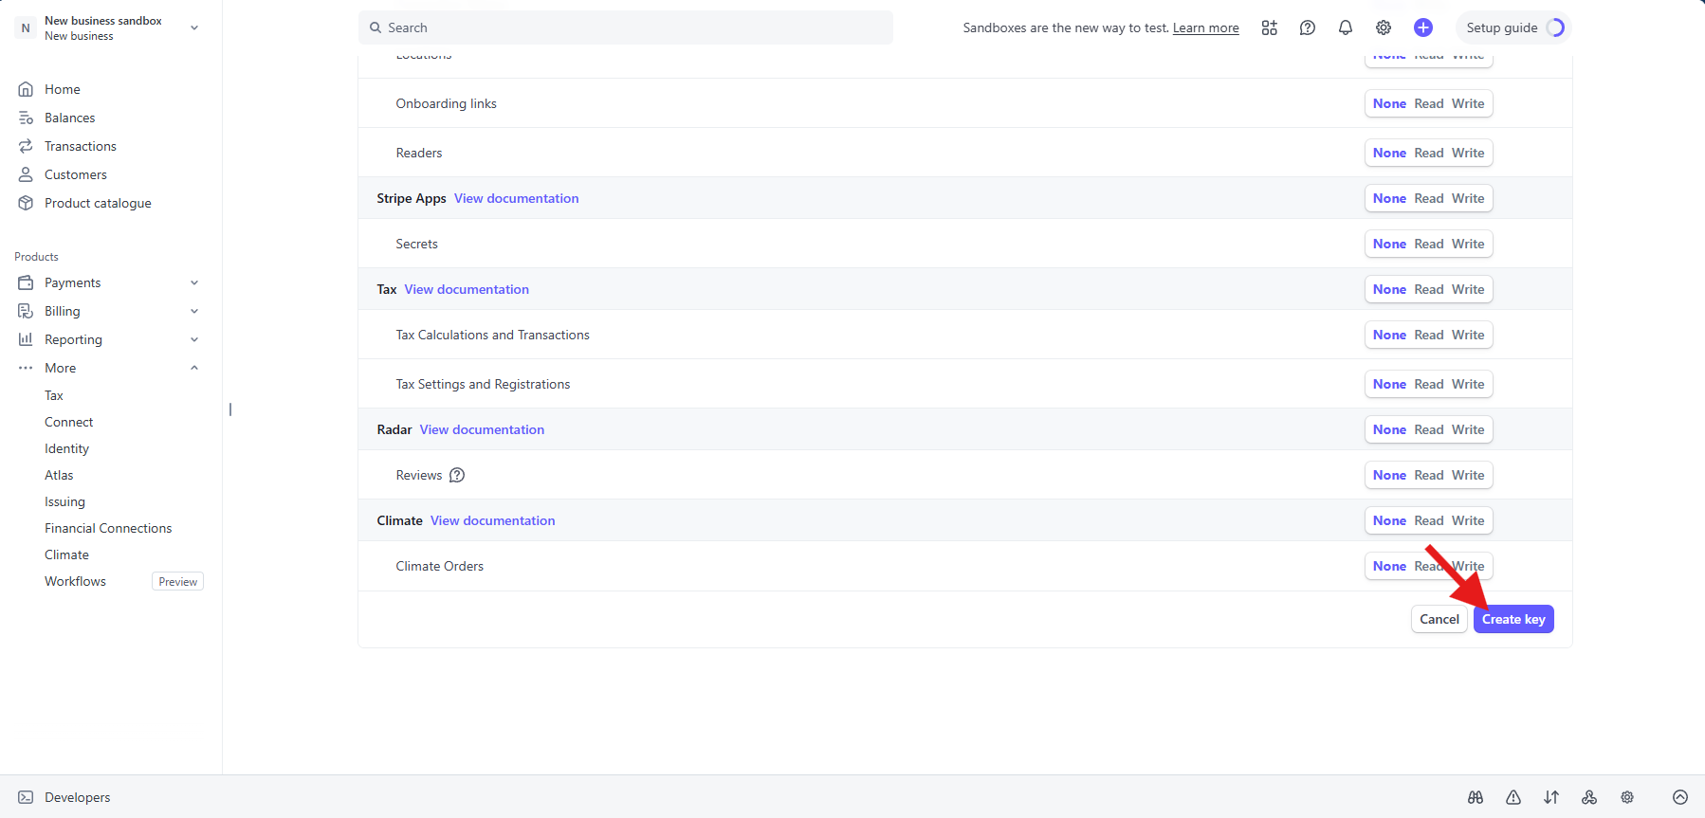Click the Cancel button
Image resolution: width=1705 pixels, height=818 pixels.
[1439, 619]
